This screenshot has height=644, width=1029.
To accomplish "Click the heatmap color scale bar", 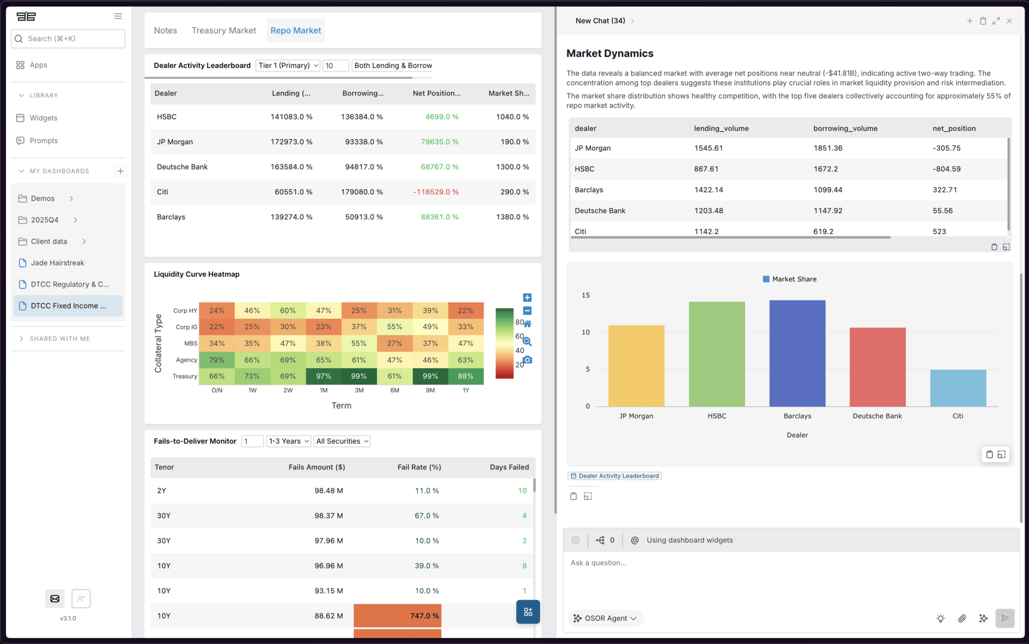I will [x=504, y=343].
